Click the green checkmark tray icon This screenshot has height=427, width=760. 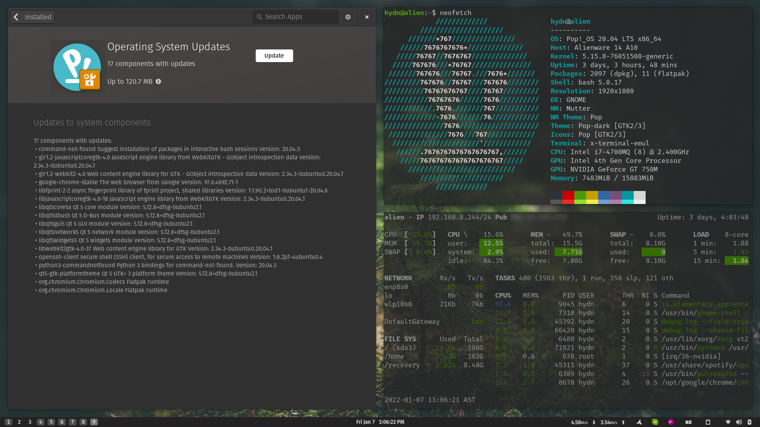pos(655,422)
